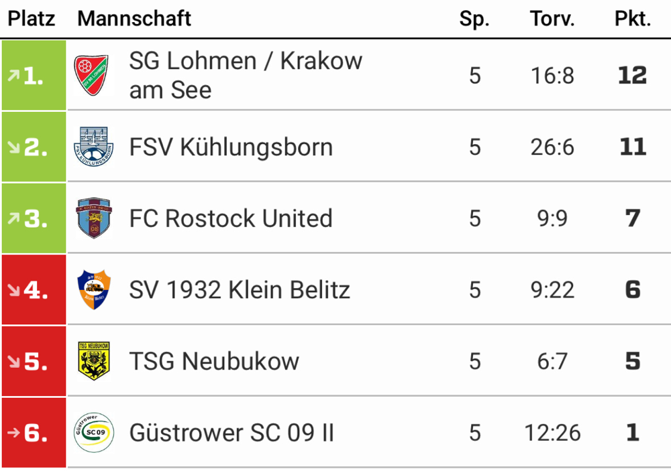Click the down arrow beside rank 2
Viewport: 671px width, 471px height.
click(x=13, y=147)
